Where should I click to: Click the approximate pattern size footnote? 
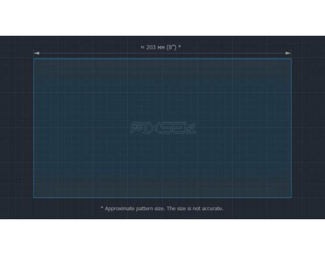pos(162,208)
